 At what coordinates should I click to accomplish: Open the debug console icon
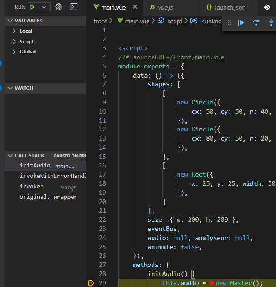point(74,7)
